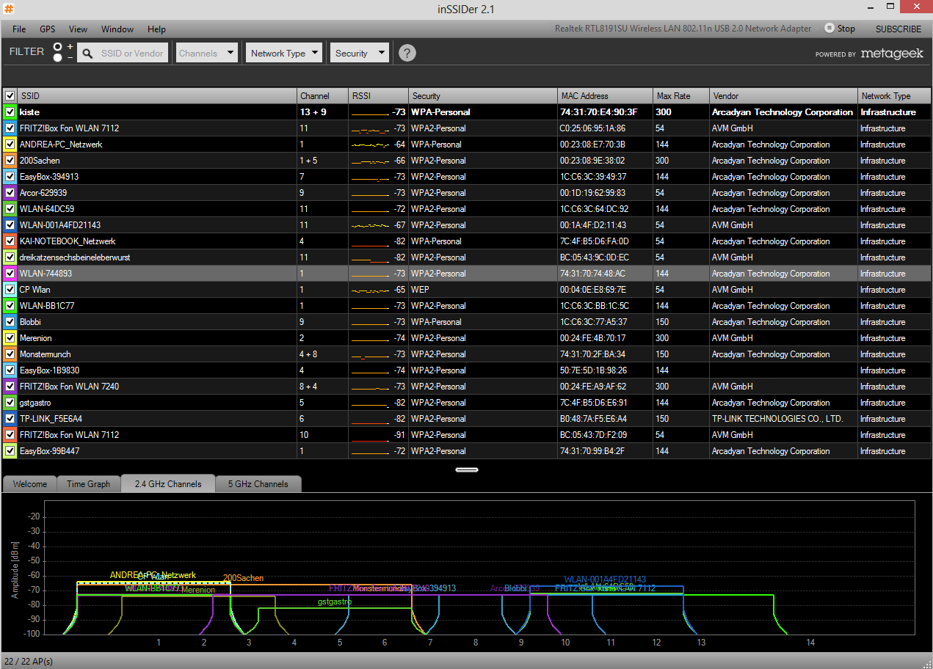Sort by the Security column header
Image resolution: width=933 pixels, height=669 pixels.
pos(484,96)
